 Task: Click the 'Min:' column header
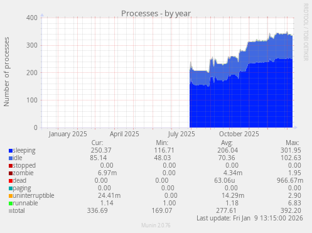(162, 143)
